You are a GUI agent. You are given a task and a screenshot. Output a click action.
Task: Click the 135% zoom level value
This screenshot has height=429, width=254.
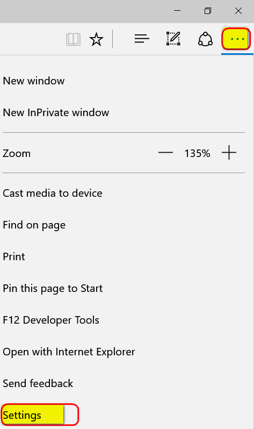(x=197, y=153)
